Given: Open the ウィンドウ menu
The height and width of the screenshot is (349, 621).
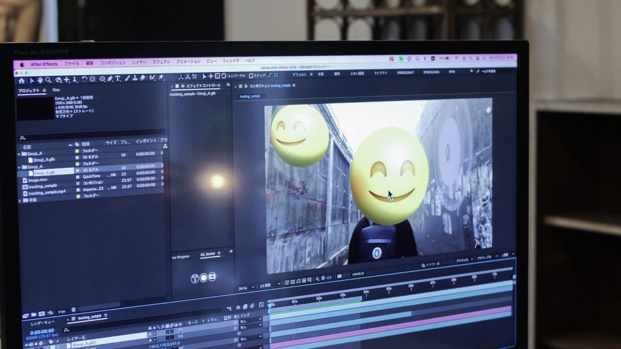Looking at the screenshot, I should 230,61.
